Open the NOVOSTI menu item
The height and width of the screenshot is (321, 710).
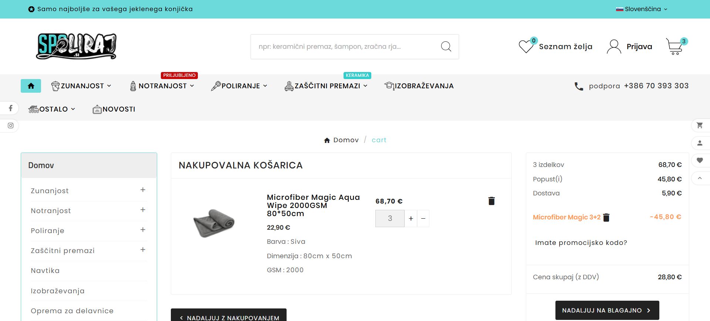(114, 109)
